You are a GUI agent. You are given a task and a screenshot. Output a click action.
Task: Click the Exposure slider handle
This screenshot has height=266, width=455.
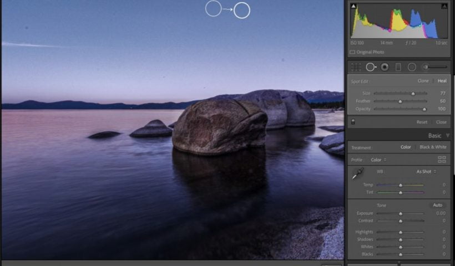coord(401,213)
